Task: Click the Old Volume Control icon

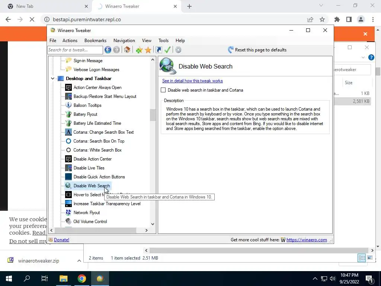Action: click(68, 221)
